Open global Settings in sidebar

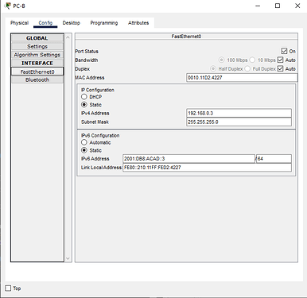(37, 46)
